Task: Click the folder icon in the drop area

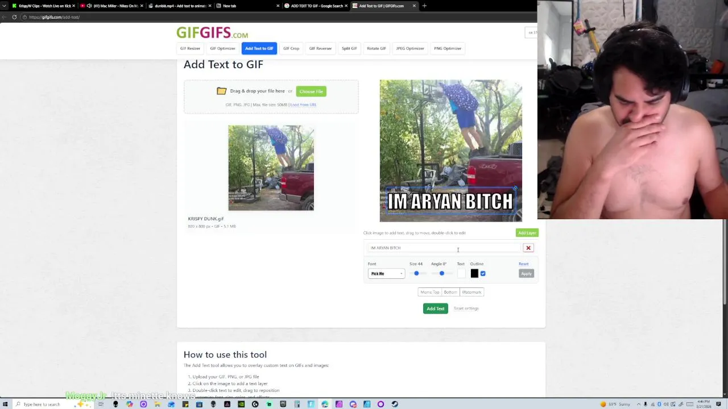Action: (x=221, y=91)
